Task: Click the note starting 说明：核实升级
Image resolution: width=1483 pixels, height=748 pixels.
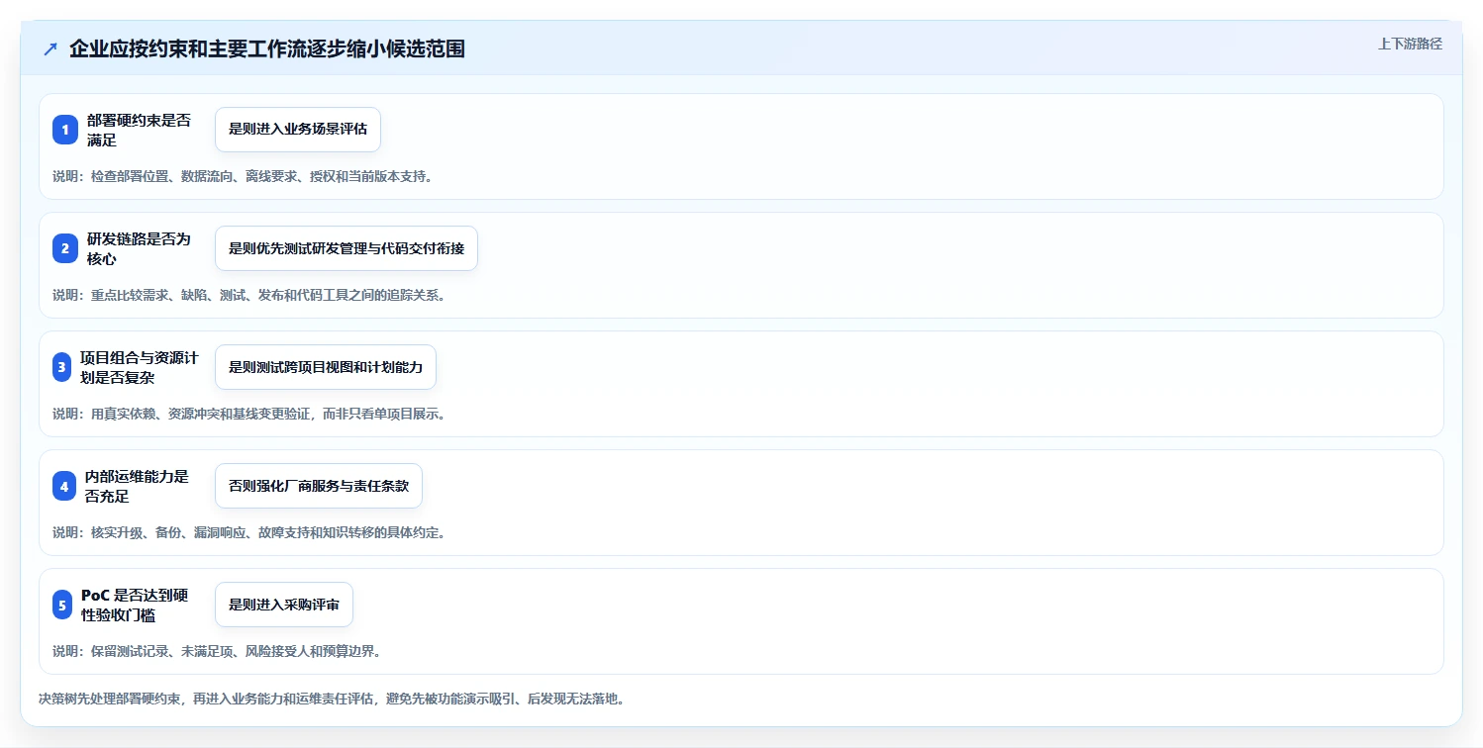Action: coord(249,532)
